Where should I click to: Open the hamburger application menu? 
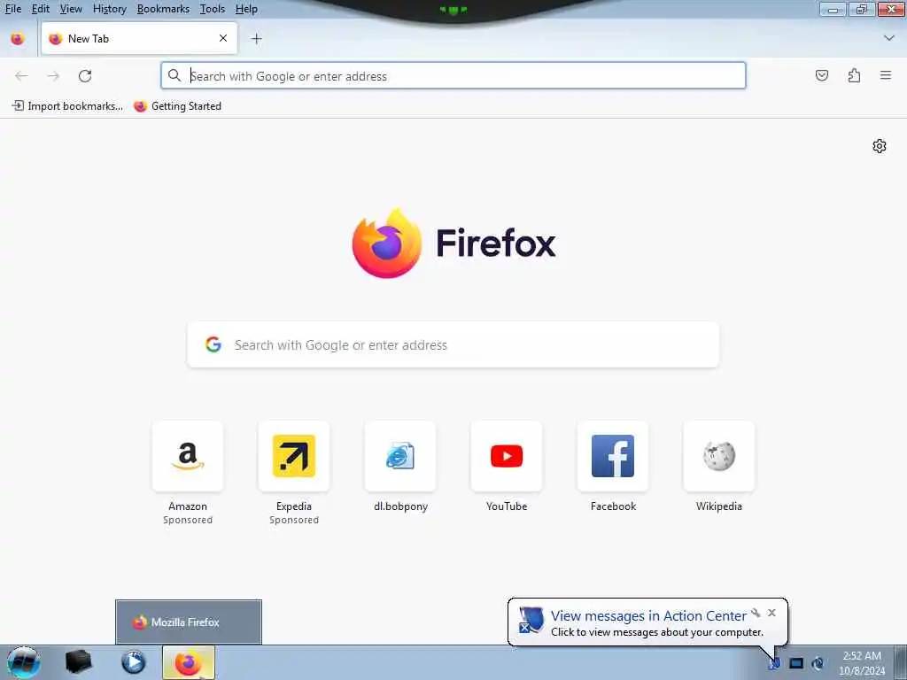click(886, 75)
